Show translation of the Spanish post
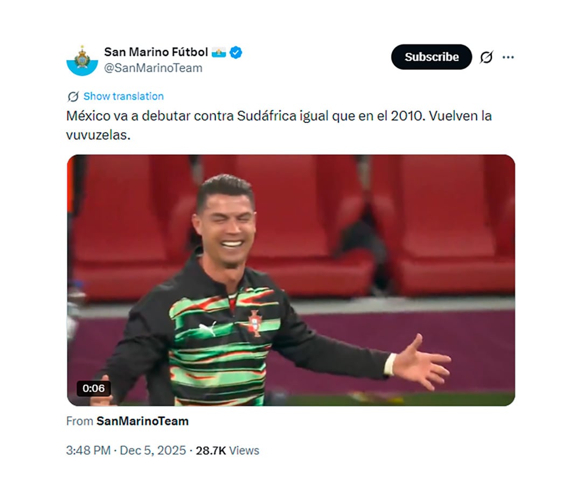The image size is (582, 498). pos(123,96)
